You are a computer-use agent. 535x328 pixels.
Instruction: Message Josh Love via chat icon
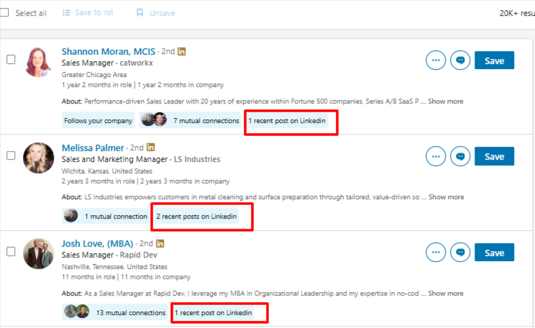click(x=460, y=252)
